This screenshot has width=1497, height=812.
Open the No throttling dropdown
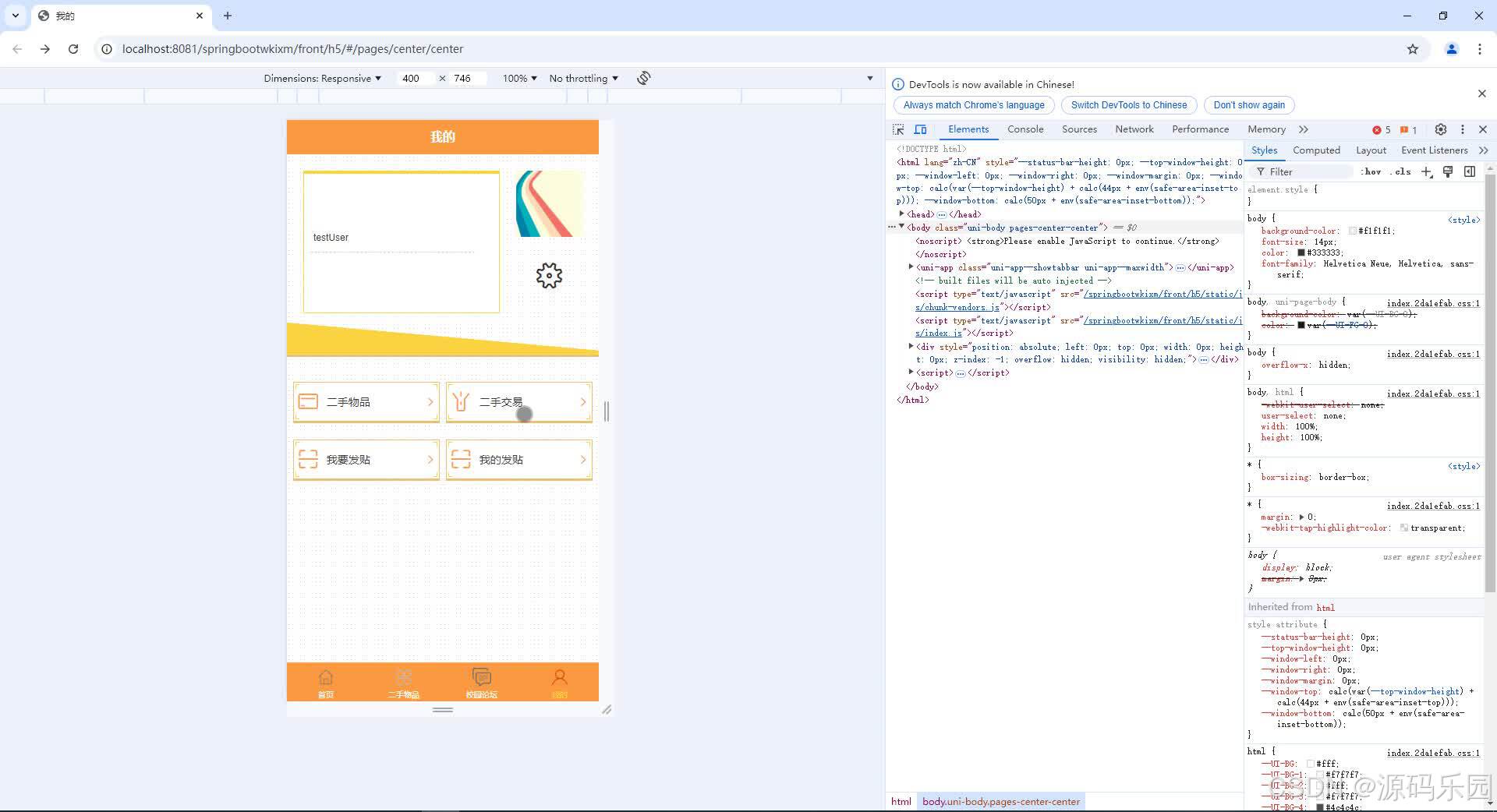coord(582,78)
